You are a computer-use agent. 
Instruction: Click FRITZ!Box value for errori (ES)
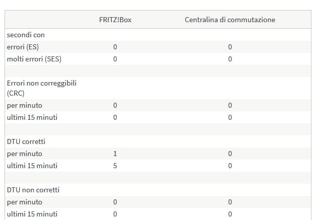coord(115,47)
